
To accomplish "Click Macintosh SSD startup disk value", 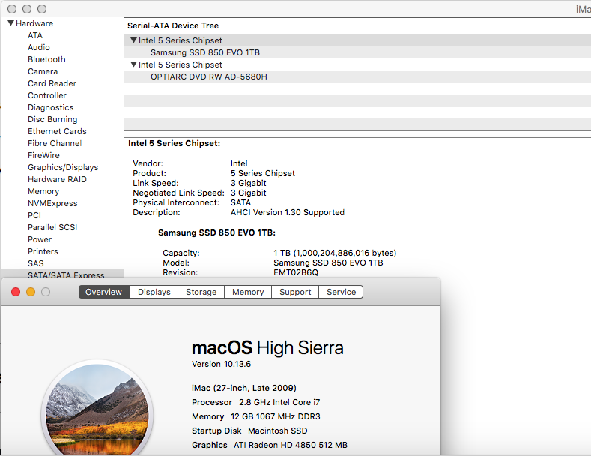I will pyautogui.click(x=278, y=430).
